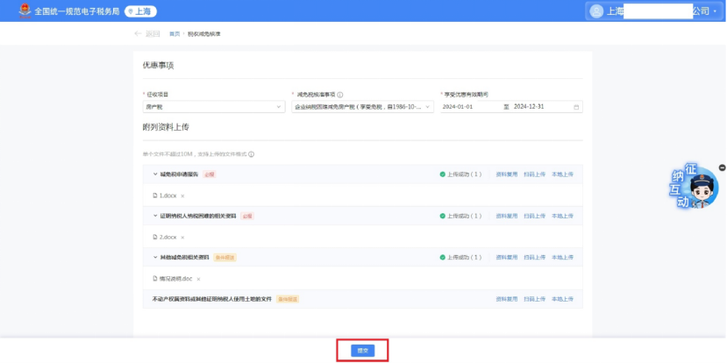This screenshot has height=363, width=727.
Task: Open the 征收项目 dropdown showing 房产税
Action: tap(213, 107)
